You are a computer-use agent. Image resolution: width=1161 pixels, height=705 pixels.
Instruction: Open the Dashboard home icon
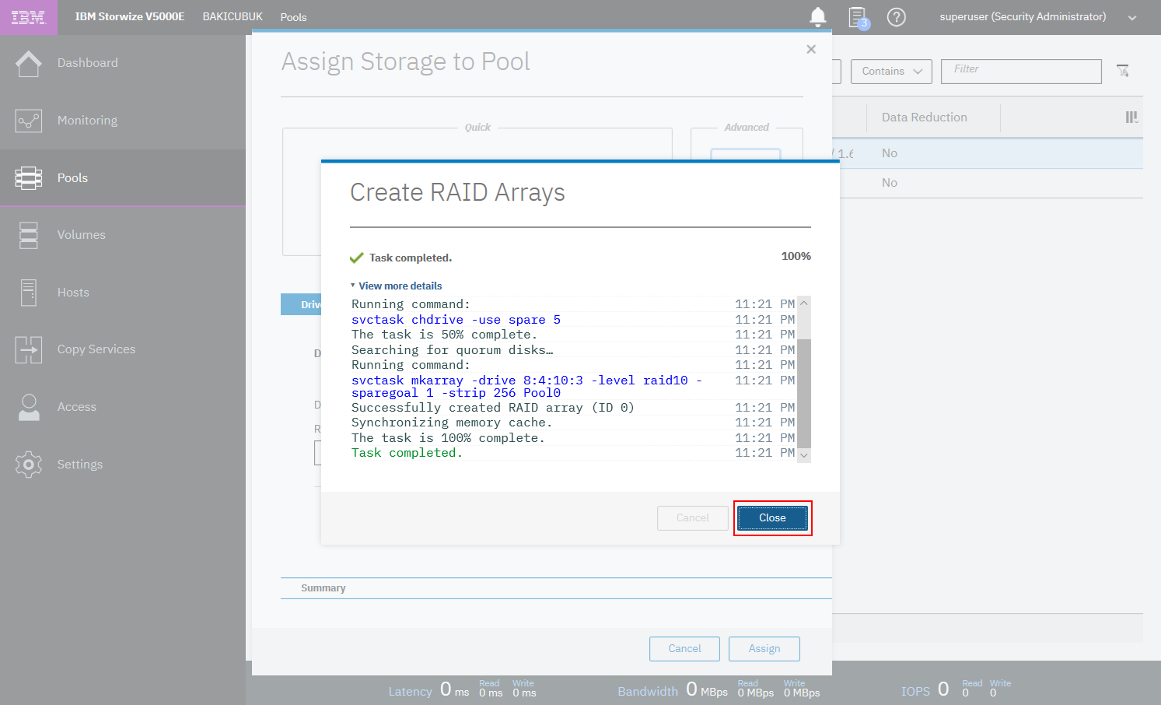(x=29, y=63)
